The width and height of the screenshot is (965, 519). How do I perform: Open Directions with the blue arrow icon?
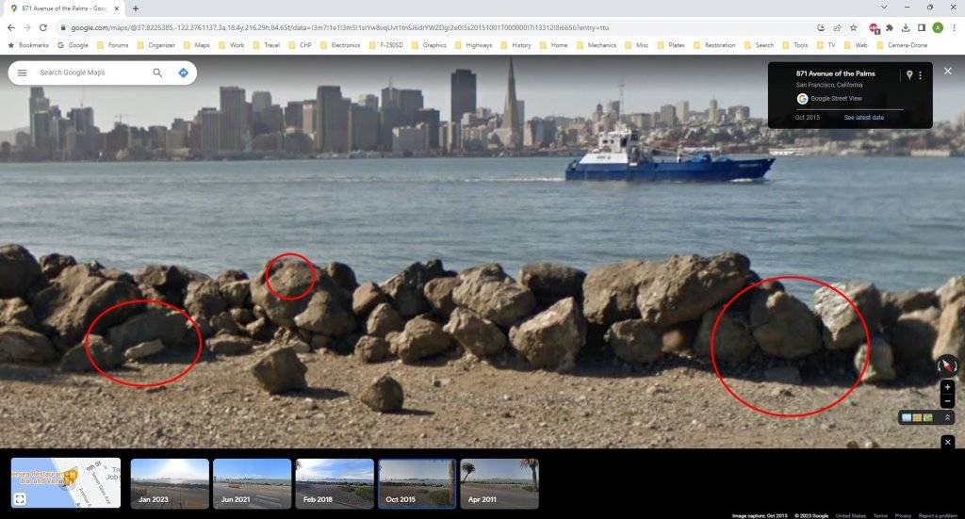pyautogui.click(x=184, y=73)
